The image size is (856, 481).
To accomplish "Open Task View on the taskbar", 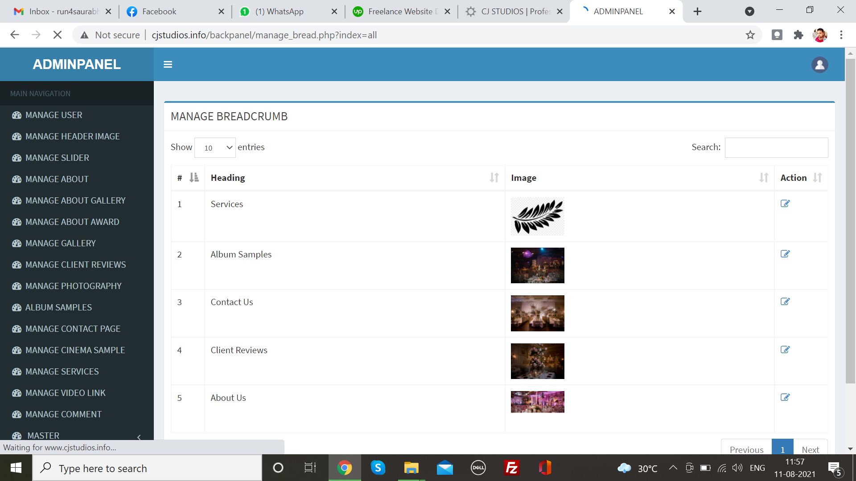I will pos(310,468).
